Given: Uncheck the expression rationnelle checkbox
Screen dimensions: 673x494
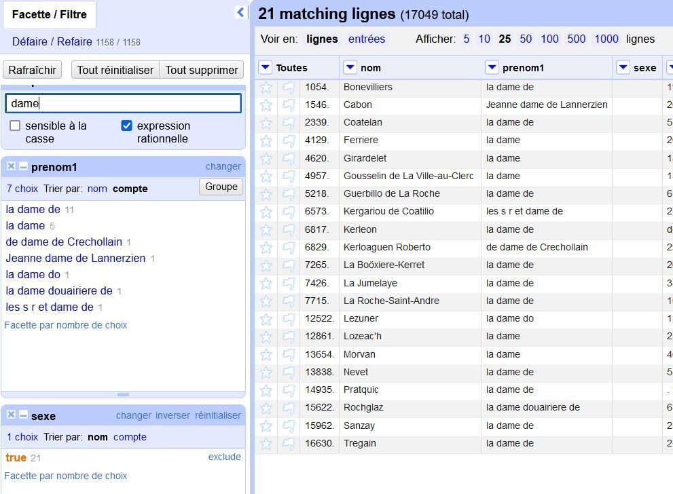Looking at the screenshot, I should point(126,126).
